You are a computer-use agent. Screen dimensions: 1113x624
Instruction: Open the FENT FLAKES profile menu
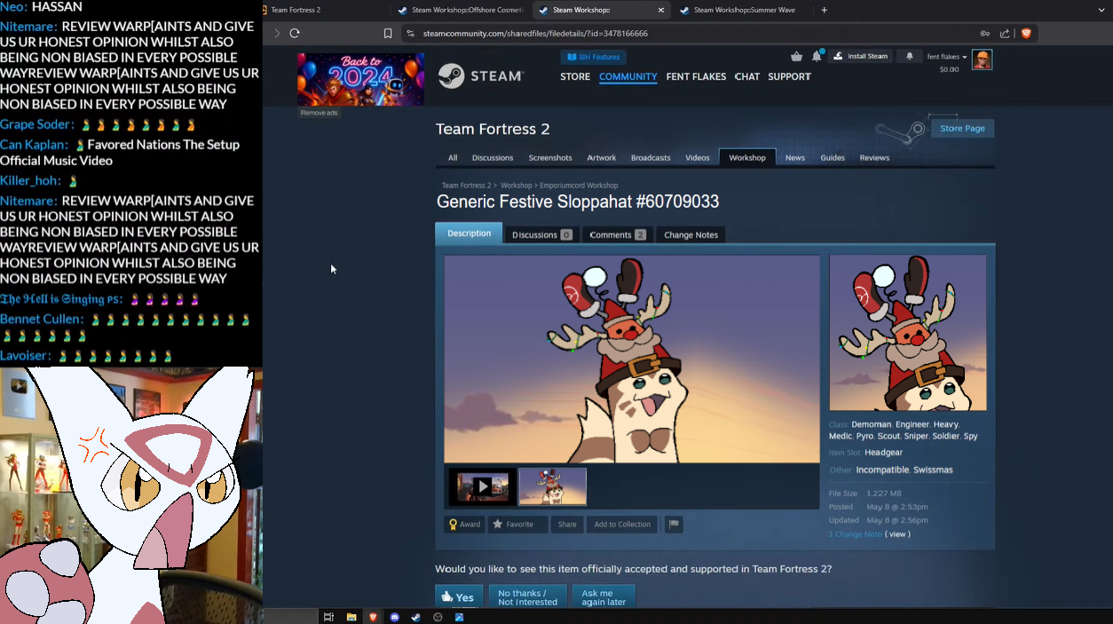696,76
